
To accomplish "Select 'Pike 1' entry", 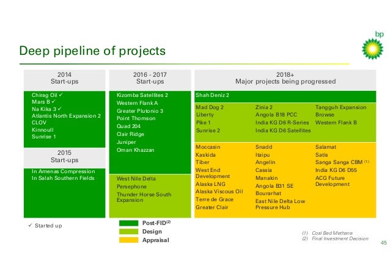I will coord(203,123).
